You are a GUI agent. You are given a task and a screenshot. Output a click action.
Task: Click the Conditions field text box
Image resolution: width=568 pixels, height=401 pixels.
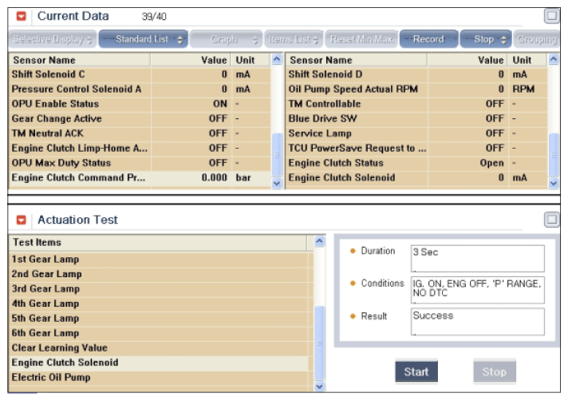(477, 290)
